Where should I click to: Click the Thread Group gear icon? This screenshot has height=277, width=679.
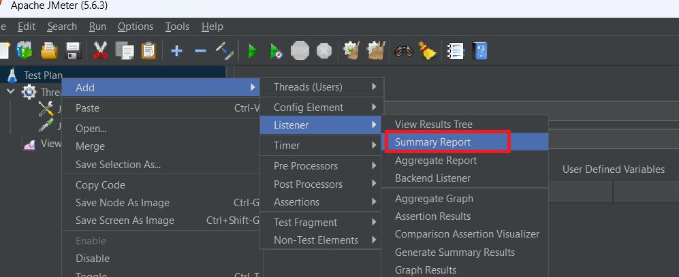point(29,92)
